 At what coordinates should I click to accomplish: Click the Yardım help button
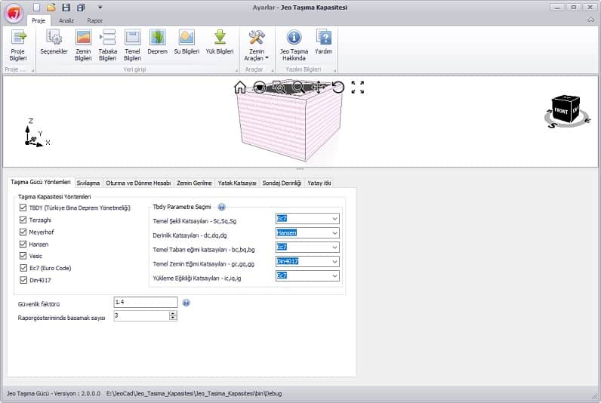[323, 42]
